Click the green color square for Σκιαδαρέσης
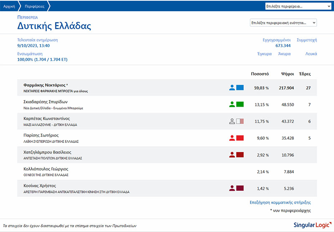This screenshot has width=334, height=232. coord(240,105)
